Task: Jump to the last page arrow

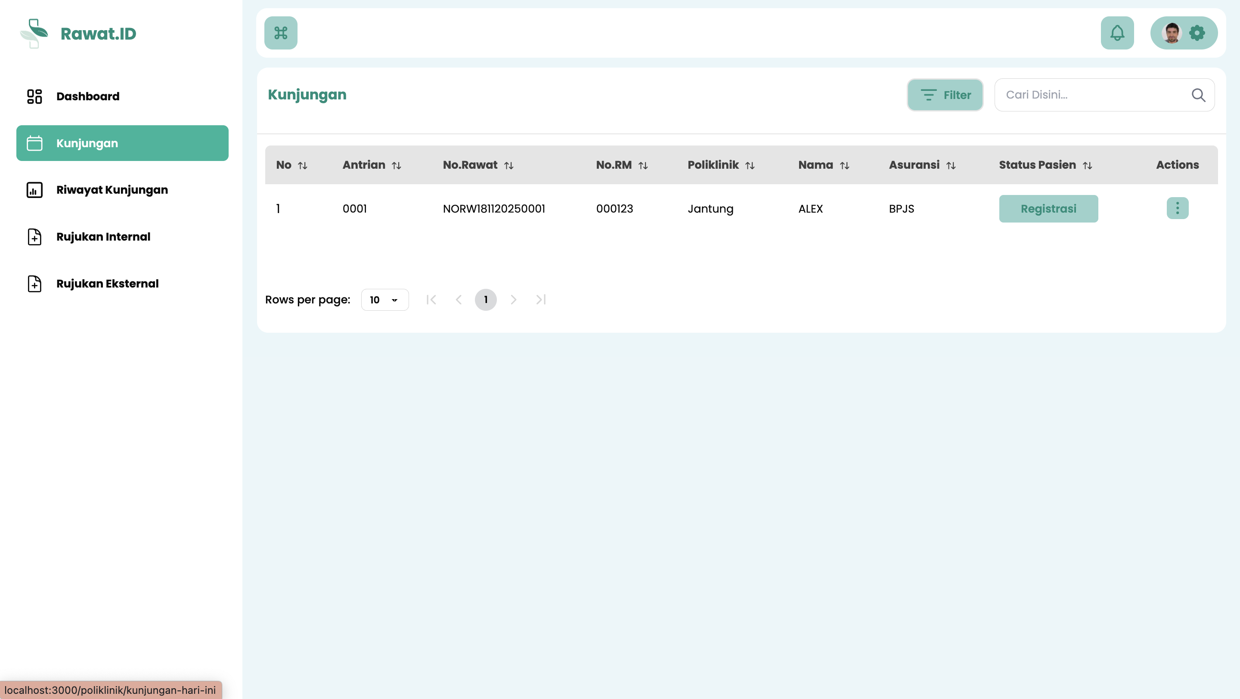Action: (541, 300)
